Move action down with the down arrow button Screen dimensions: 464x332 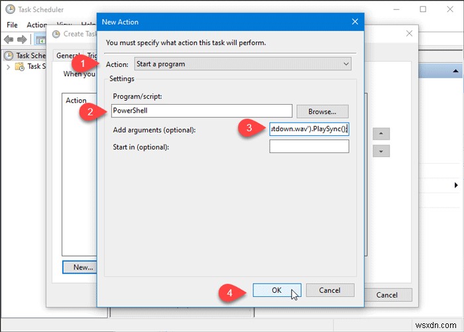[x=381, y=151]
